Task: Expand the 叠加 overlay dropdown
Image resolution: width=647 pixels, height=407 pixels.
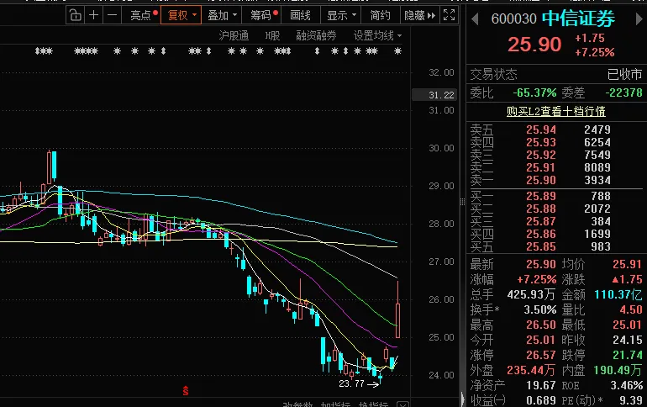Action: point(222,15)
